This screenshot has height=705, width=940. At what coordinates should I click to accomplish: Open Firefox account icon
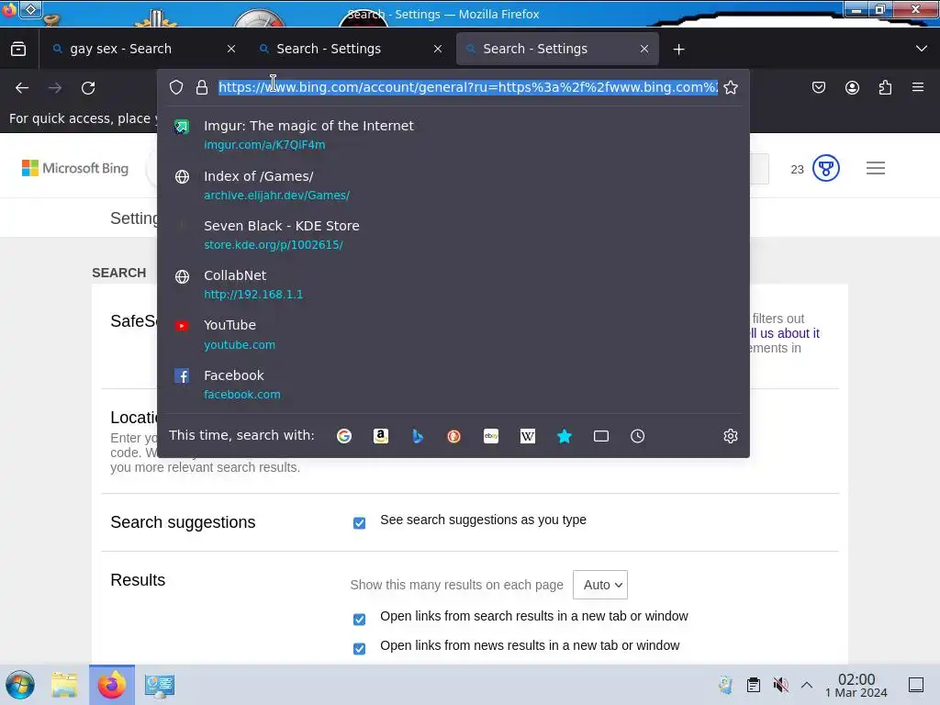coord(852,87)
